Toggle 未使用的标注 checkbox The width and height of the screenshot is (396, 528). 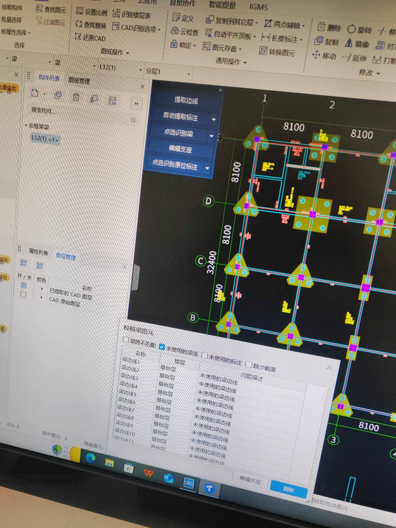[x=205, y=356]
